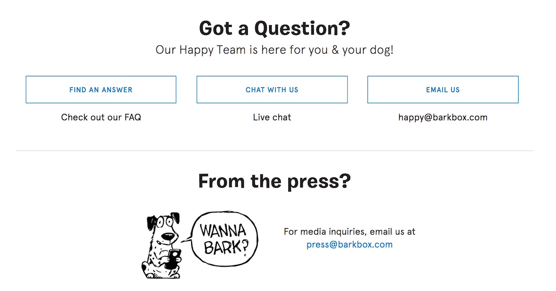The height and width of the screenshot is (291, 556).
Task: Click the Our Happy Team subtitle
Action: click(x=274, y=50)
